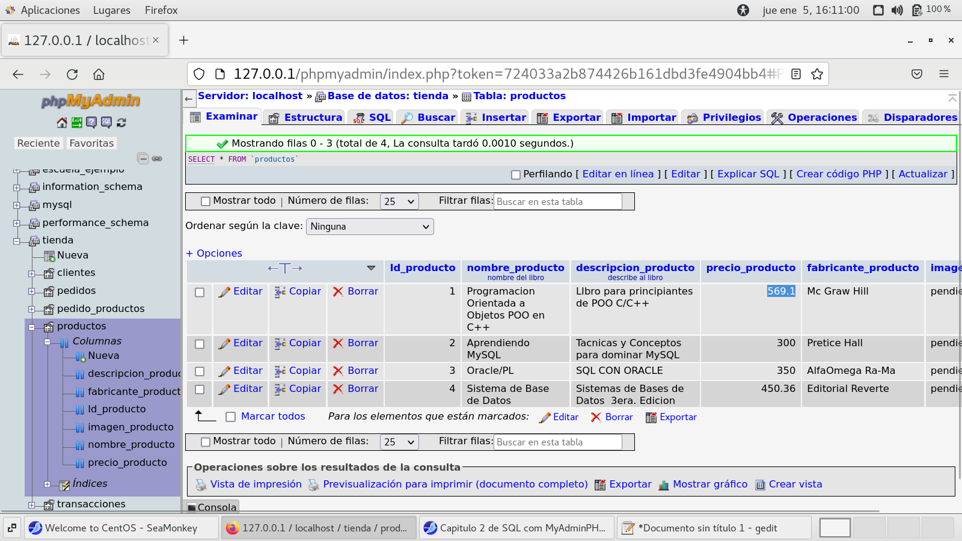Click the printer icon for Vista de impresión
The height and width of the screenshot is (541, 962).
[x=201, y=485]
